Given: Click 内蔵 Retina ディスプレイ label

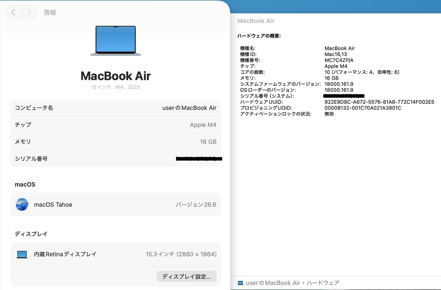Looking at the screenshot, I should 65,254.
